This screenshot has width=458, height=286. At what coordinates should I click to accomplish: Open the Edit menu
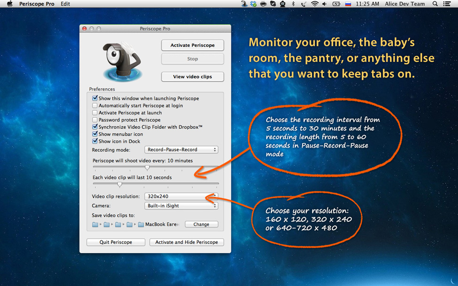pyautogui.click(x=65, y=4)
